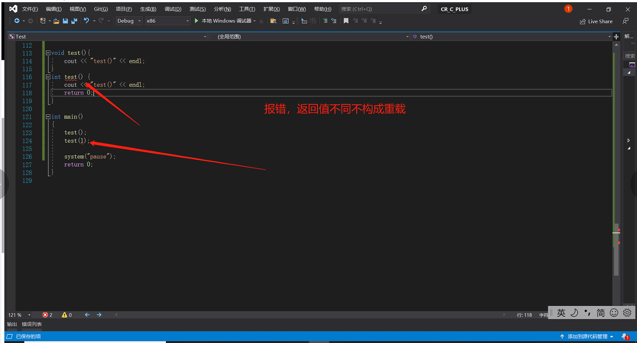Switch to the 错误列表 error list tab
The width and height of the screenshot is (637, 343).
32,324
